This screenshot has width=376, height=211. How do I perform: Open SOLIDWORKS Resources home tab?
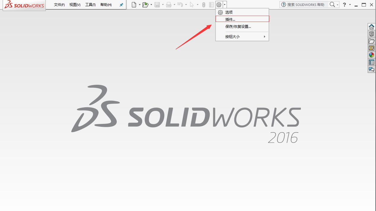tap(372, 27)
